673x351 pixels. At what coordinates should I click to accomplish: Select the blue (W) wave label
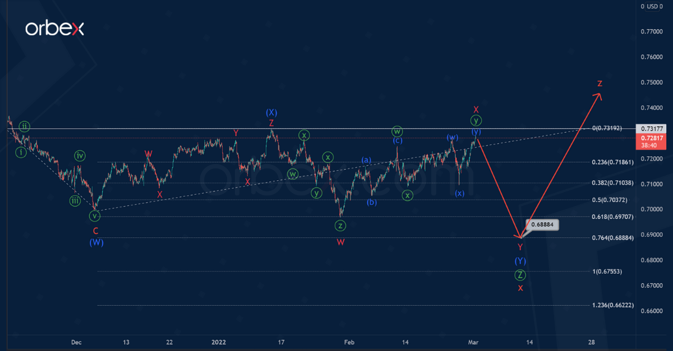96,242
